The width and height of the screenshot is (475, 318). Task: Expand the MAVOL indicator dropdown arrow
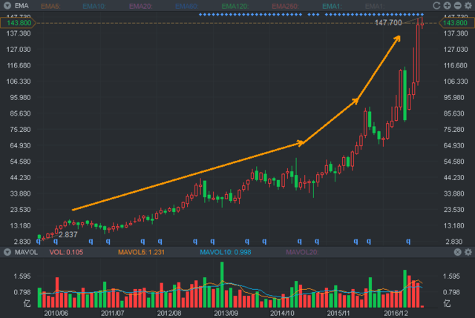pyautogui.click(x=6, y=253)
